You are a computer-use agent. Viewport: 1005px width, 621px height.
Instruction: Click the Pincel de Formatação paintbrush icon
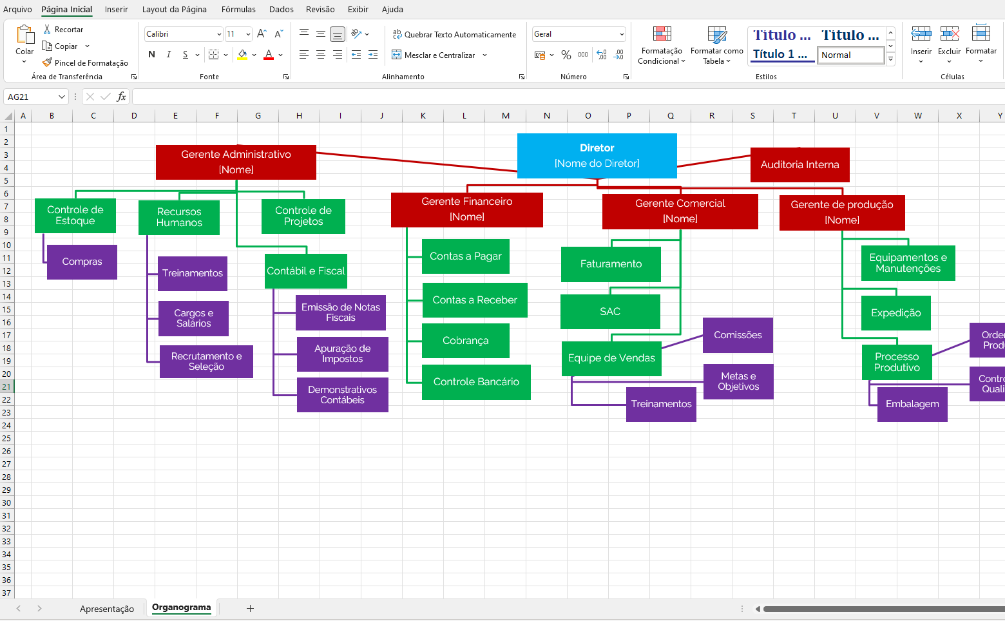(x=47, y=62)
